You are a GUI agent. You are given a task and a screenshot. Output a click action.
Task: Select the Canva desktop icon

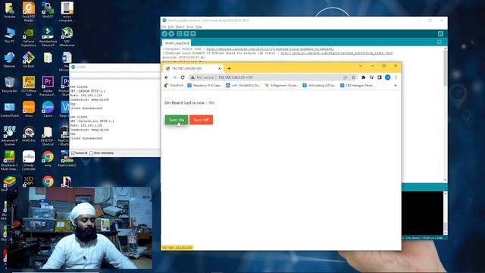point(48,109)
